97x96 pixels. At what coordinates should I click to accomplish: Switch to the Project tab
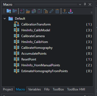click(x=8, y=89)
